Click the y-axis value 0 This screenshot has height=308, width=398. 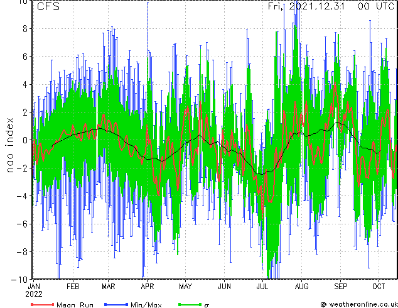point(25,140)
